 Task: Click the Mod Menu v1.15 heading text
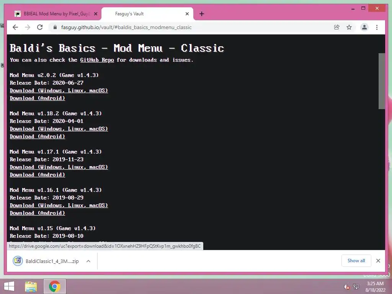point(53,229)
